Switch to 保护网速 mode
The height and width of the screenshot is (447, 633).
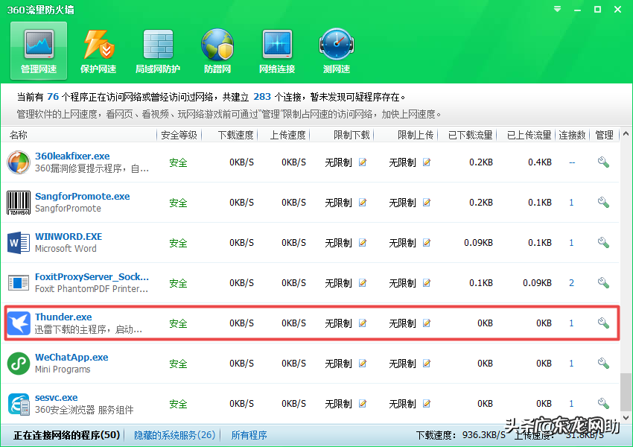pos(98,50)
